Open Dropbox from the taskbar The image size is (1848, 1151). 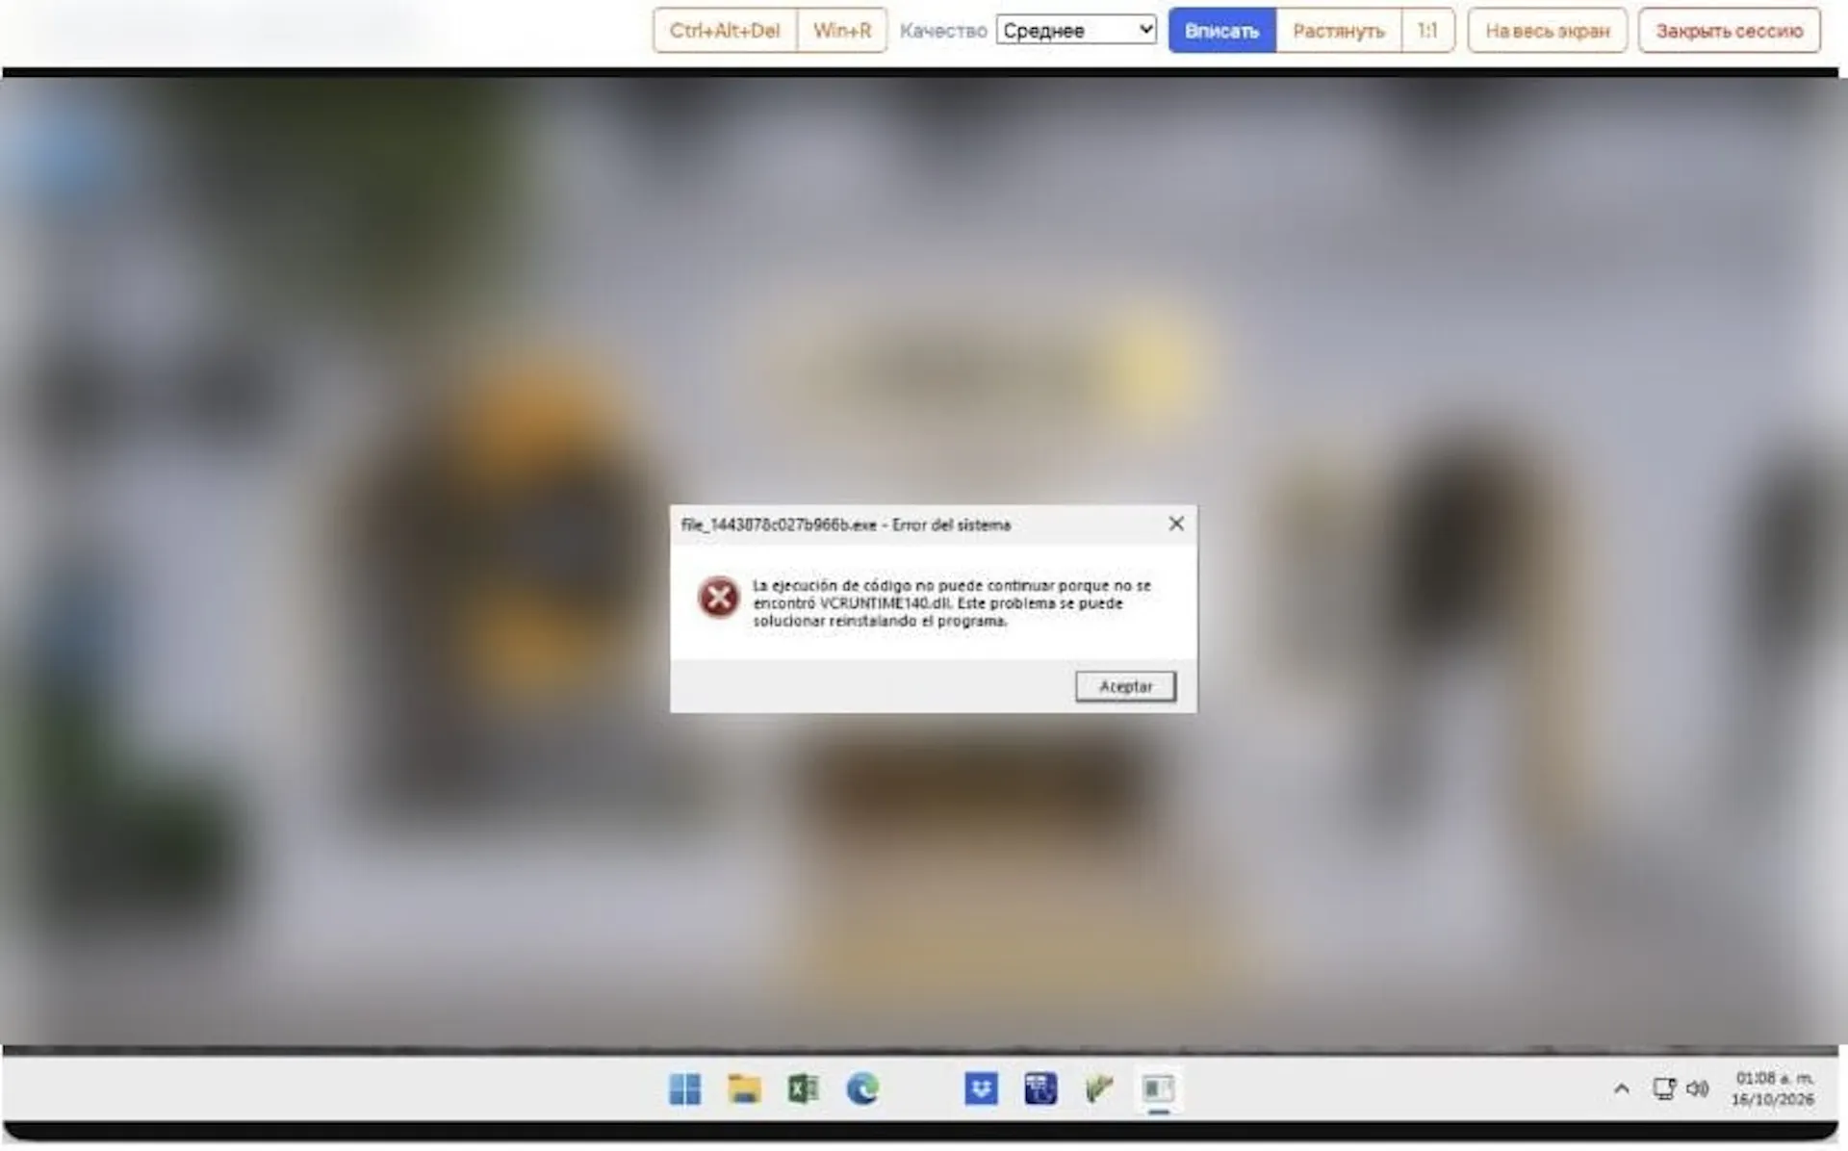pyautogui.click(x=981, y=1088)
